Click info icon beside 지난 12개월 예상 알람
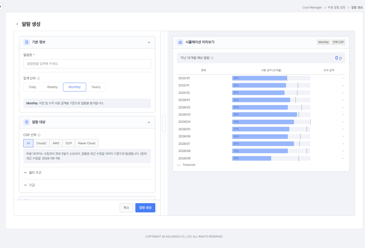This screenshot has width=365, height=248. coord(212,58)
